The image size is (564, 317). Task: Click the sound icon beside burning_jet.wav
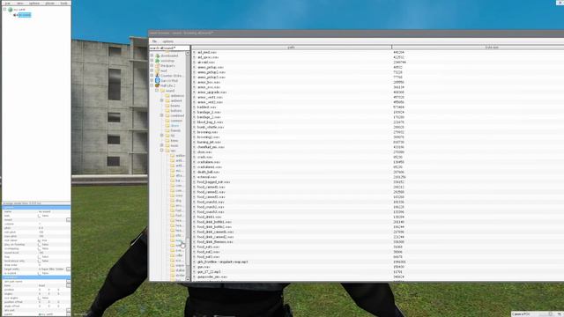pyautogui.click(x=194, y=142)
